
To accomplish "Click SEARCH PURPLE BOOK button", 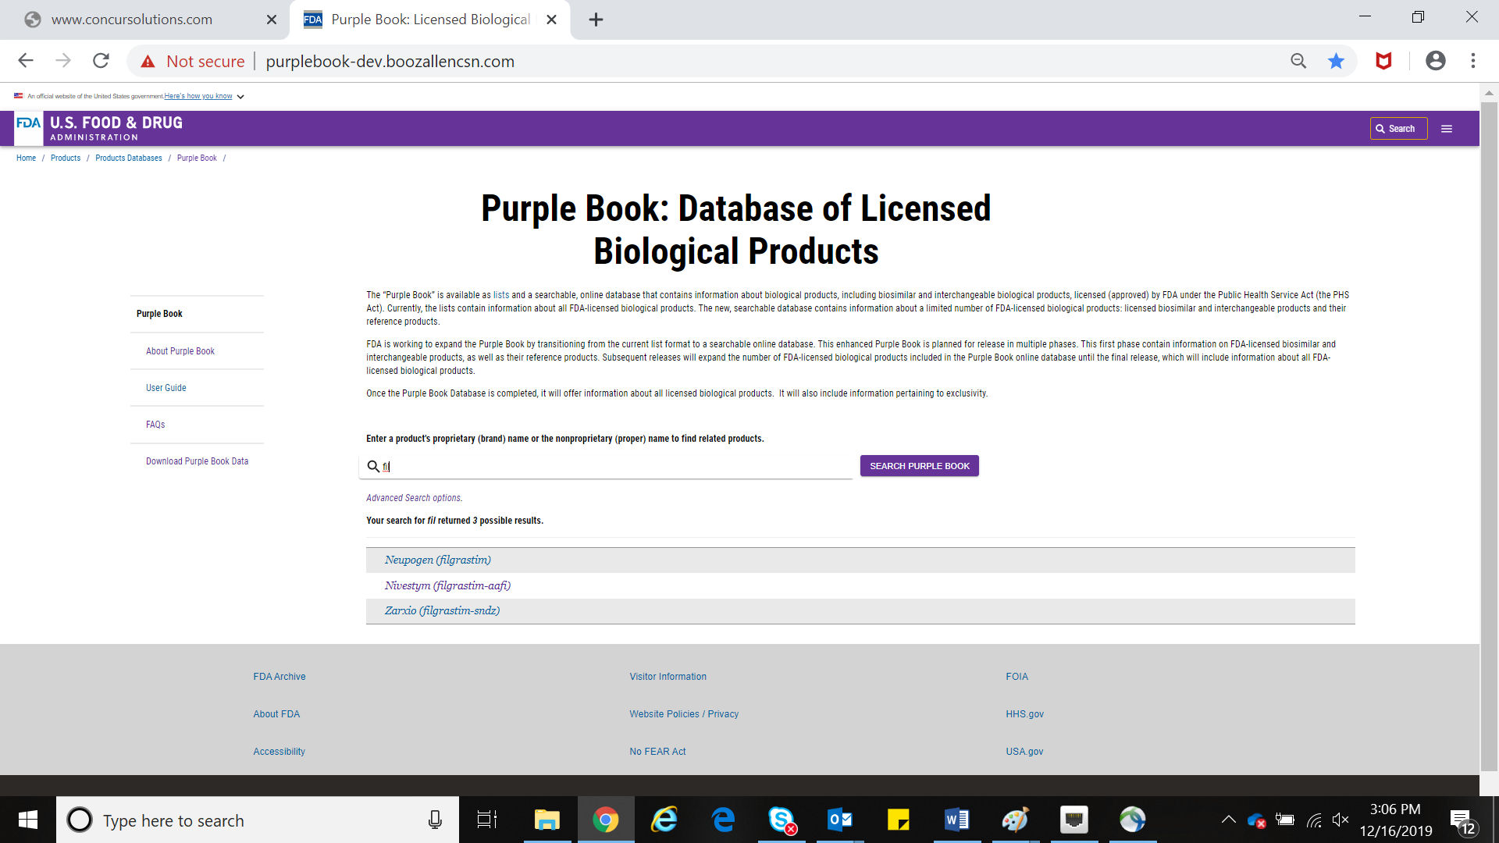I will (x=919, y=466).
